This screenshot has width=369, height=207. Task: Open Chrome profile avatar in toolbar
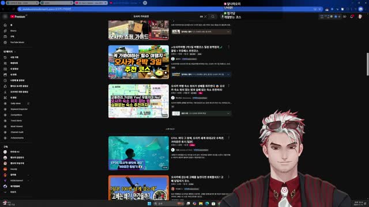tap(361, 9)
